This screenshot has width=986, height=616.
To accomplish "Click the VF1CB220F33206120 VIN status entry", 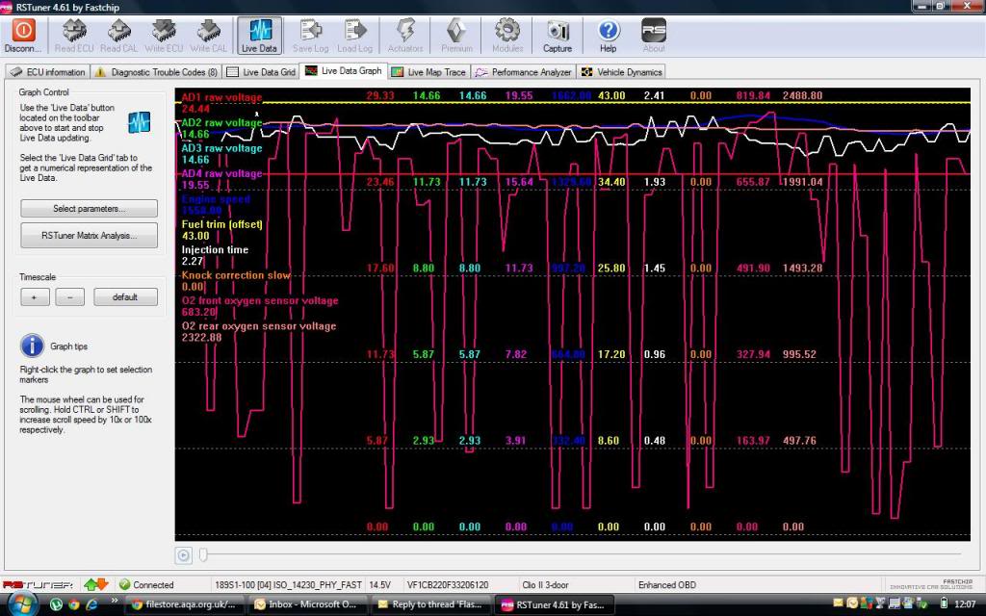I will (x=448, y=585).
